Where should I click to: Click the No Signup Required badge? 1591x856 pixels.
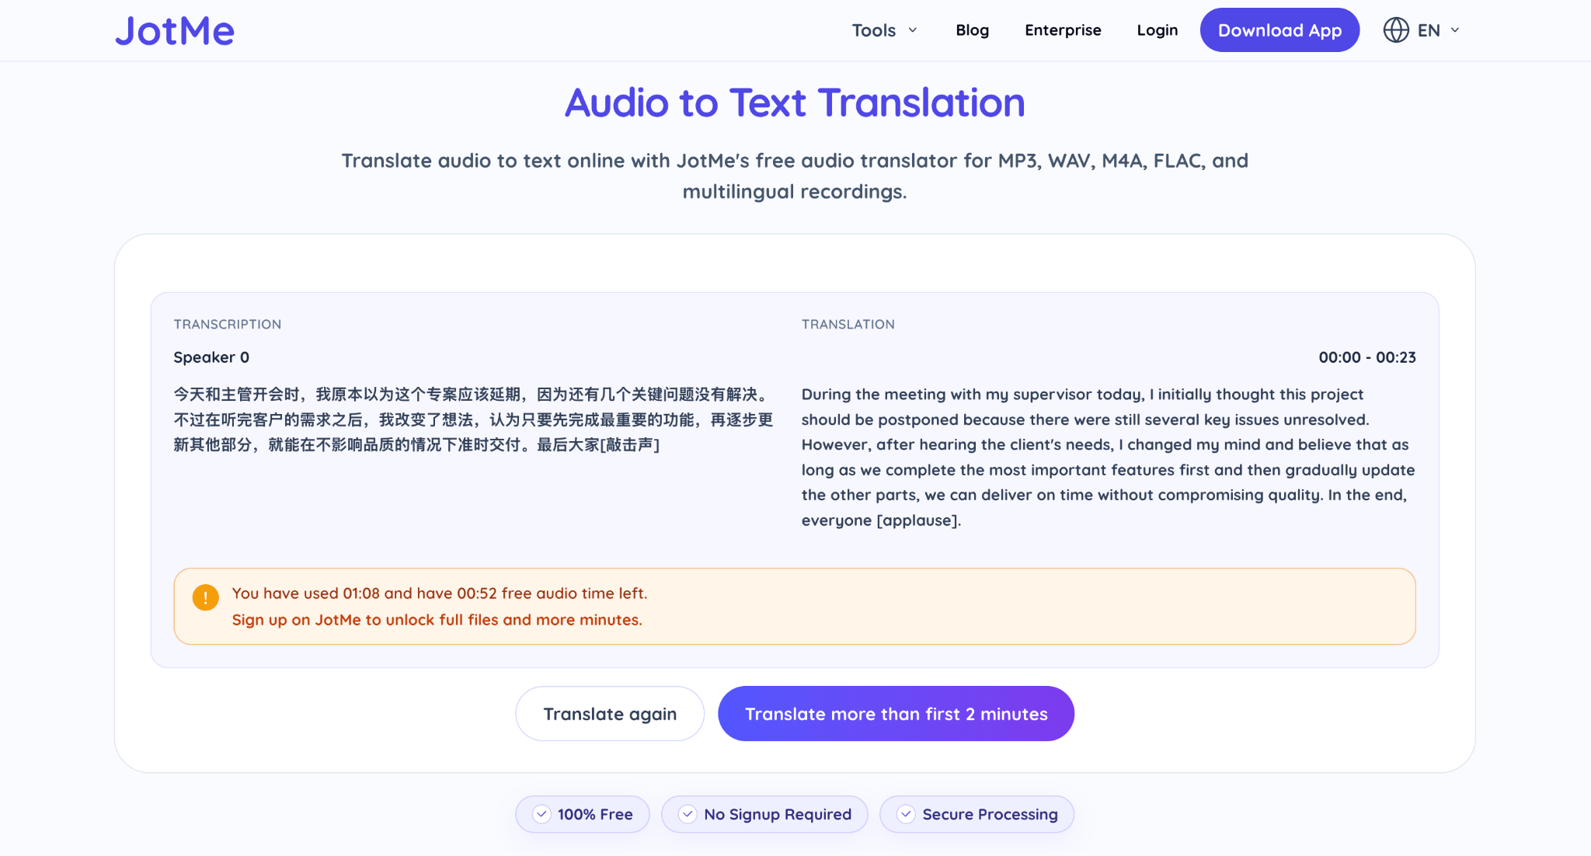pyautogui.click(x=764, y=814)
